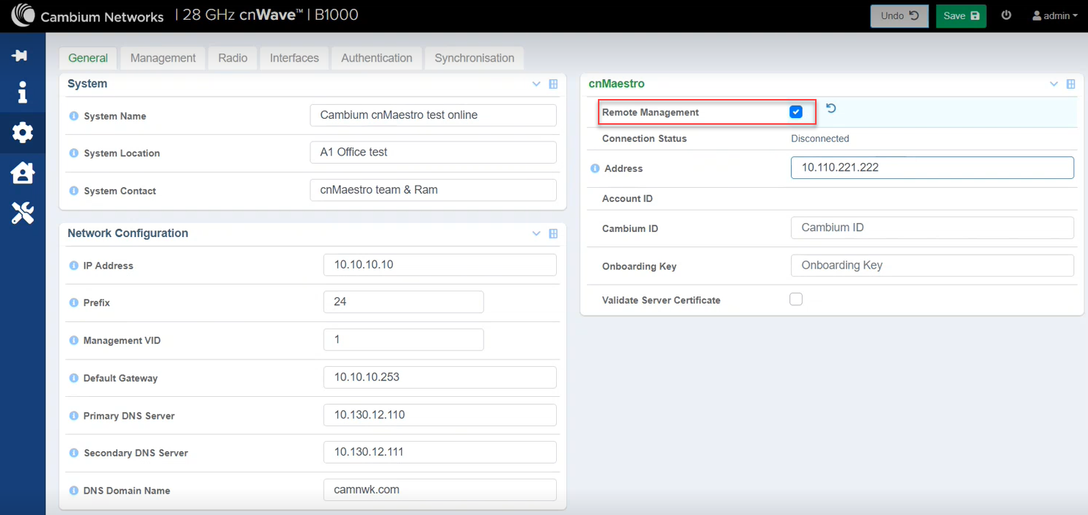Screen dimensions: 1088x515
Task: Uncheck the Remote Management checkbox
Action: click(796, 112)
